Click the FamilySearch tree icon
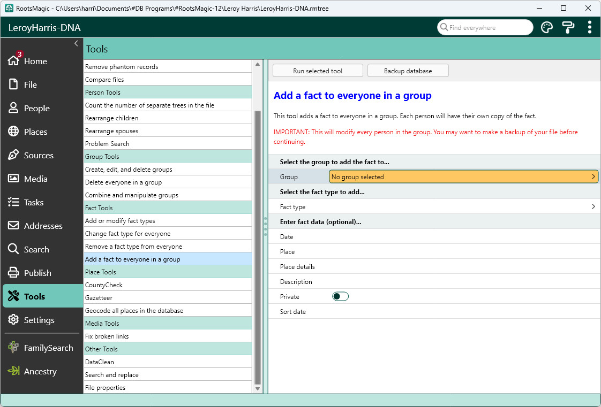 13,347
